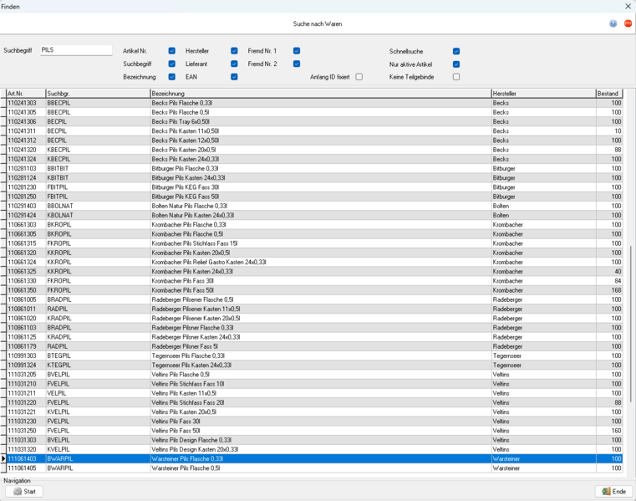This screenshot has width=636, height=501.
Task: Sort by the Suchbgr. column header
Action: pos(98,94)
